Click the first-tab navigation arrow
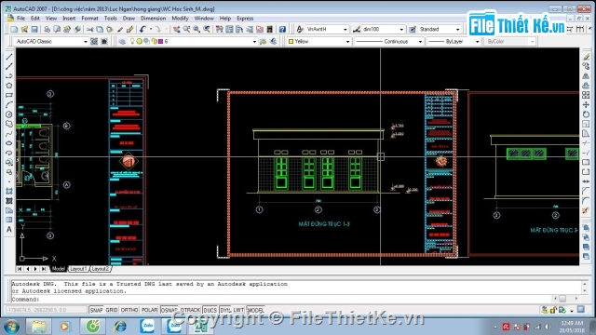The image size is (596, 335). [x=20, y=269]
